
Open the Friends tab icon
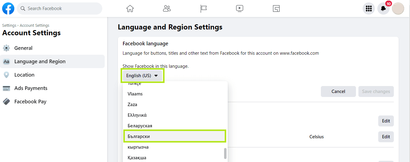tap(167, 9)
